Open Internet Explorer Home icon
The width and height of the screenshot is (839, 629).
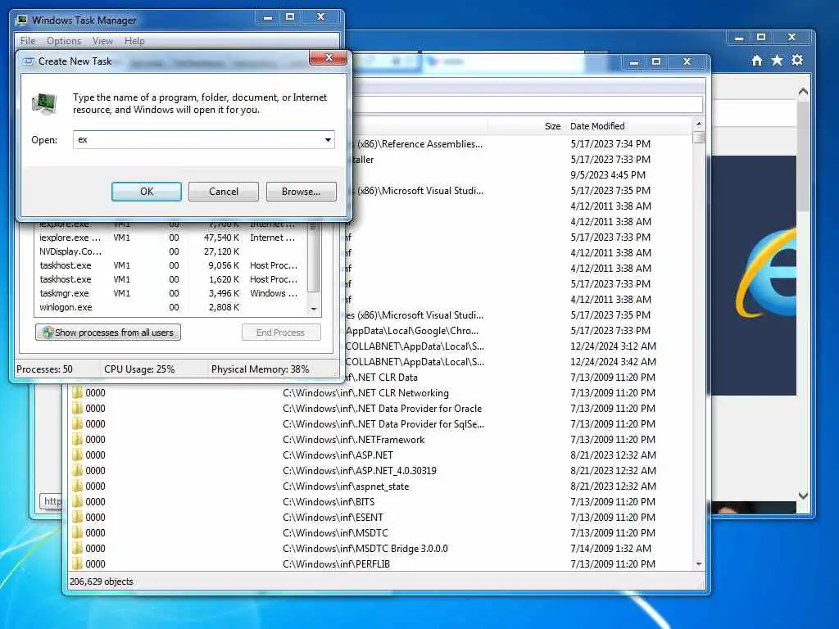click(756, 61)
